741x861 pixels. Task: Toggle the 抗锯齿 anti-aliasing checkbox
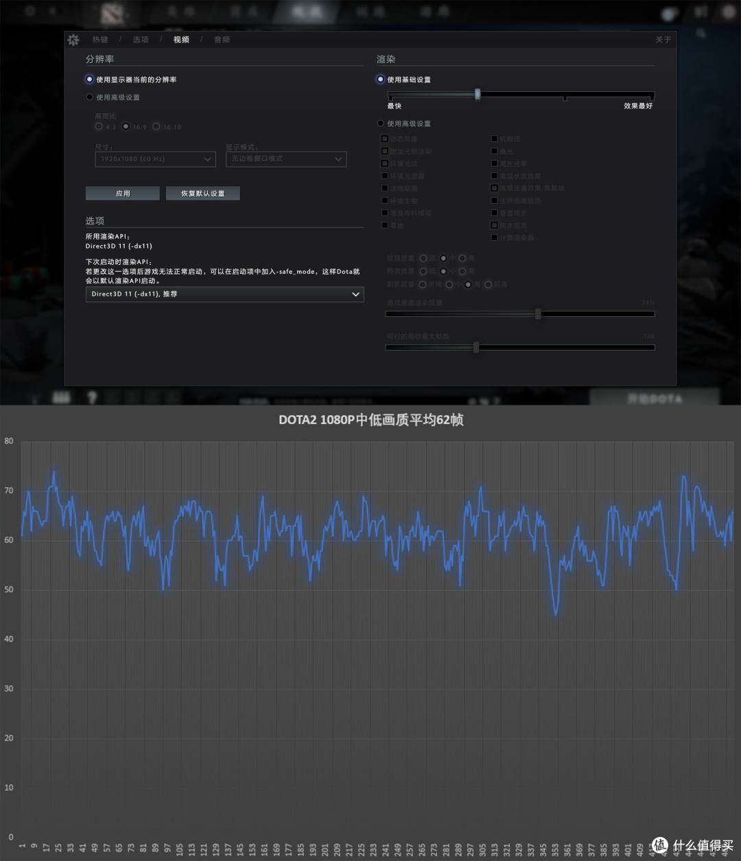(494, 139)
